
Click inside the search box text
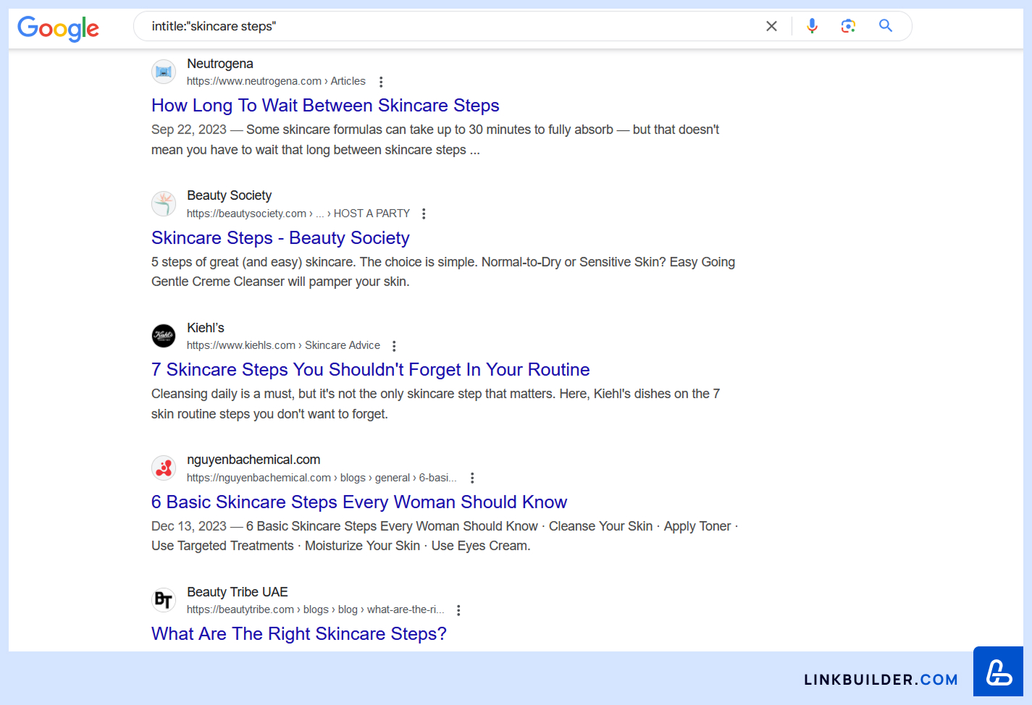tap(214, 26)
